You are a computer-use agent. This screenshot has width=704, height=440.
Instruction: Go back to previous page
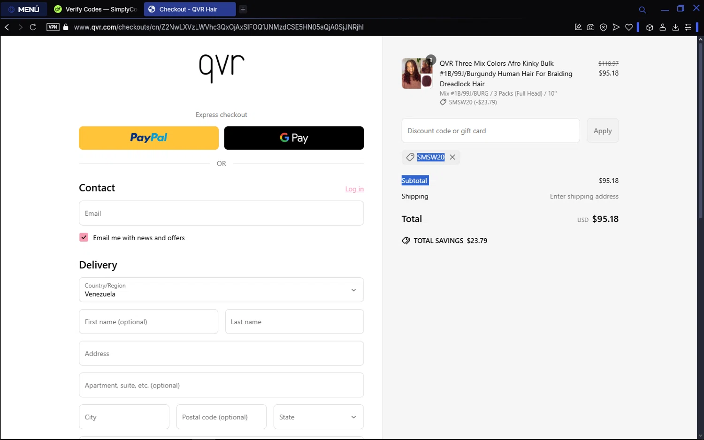click(7, 27)
